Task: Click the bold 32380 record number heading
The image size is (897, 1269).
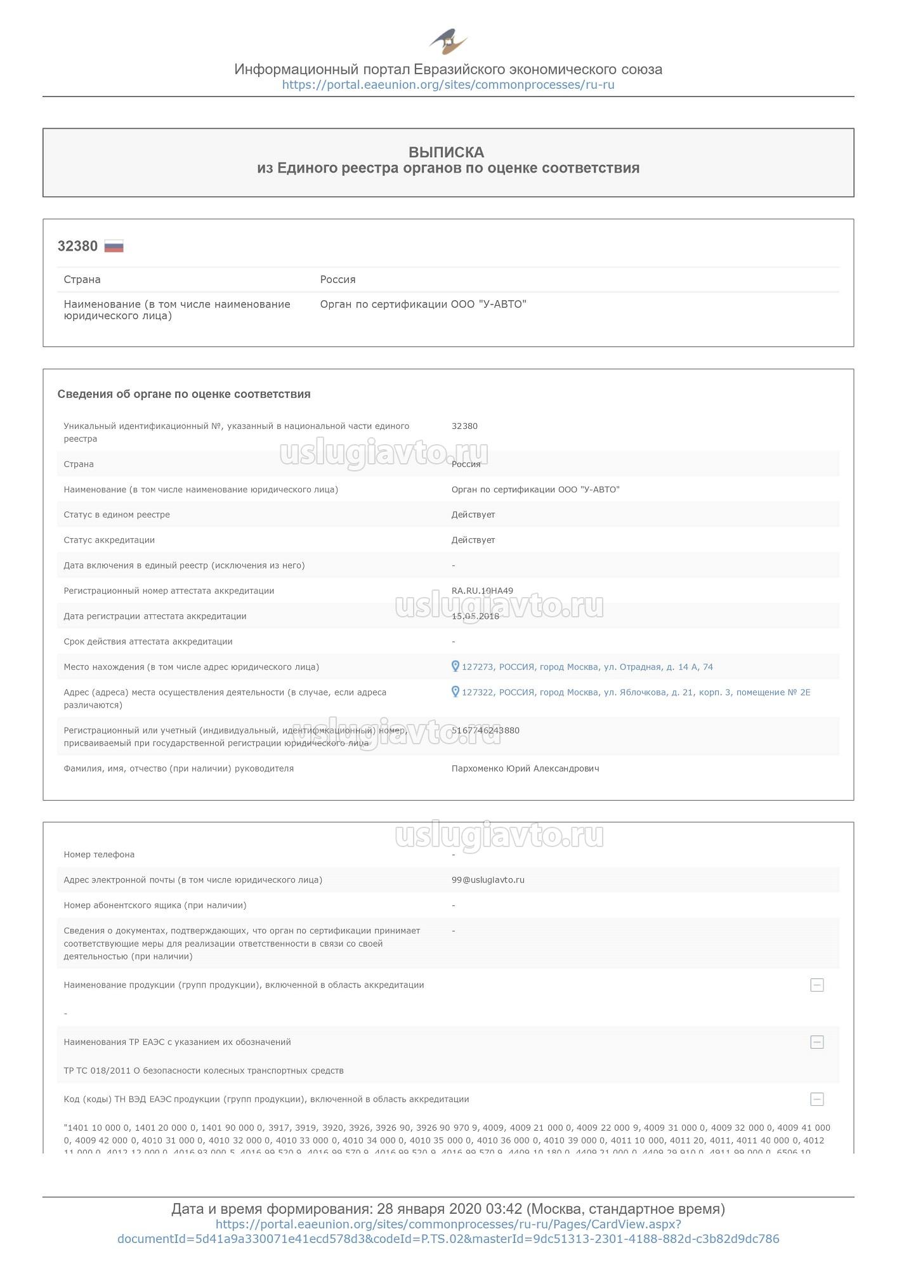Action: (77, 246)
